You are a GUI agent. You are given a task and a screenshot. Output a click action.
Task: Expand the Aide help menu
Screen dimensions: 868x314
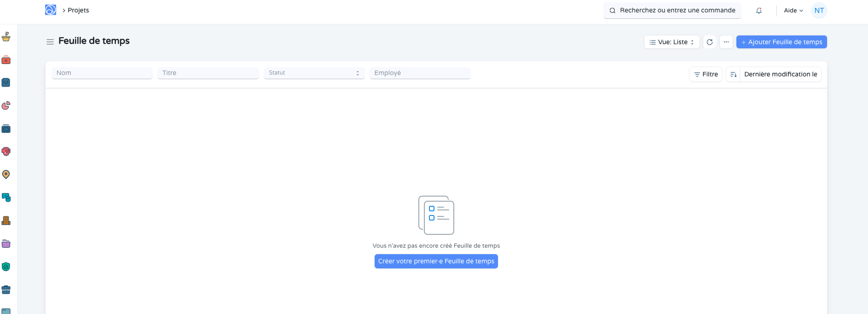tap(793, 11)
